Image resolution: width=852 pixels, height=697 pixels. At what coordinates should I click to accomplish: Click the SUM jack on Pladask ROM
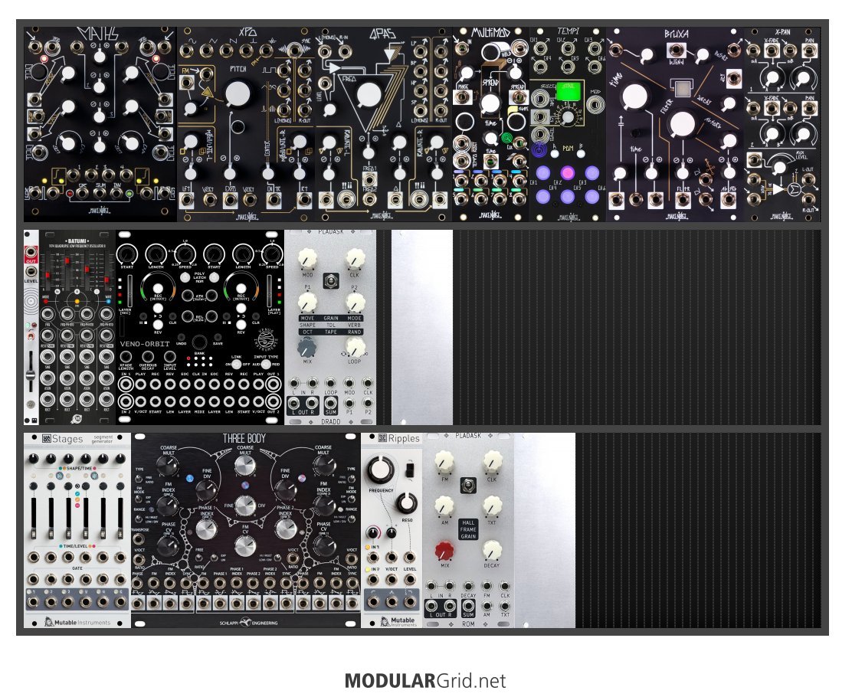(x=468, y=607)
